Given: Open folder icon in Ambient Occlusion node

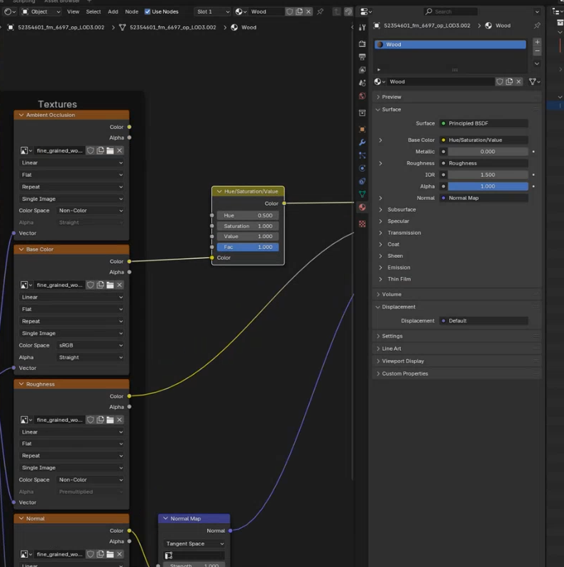Looking at the screenshot, I should click(110, 150).
